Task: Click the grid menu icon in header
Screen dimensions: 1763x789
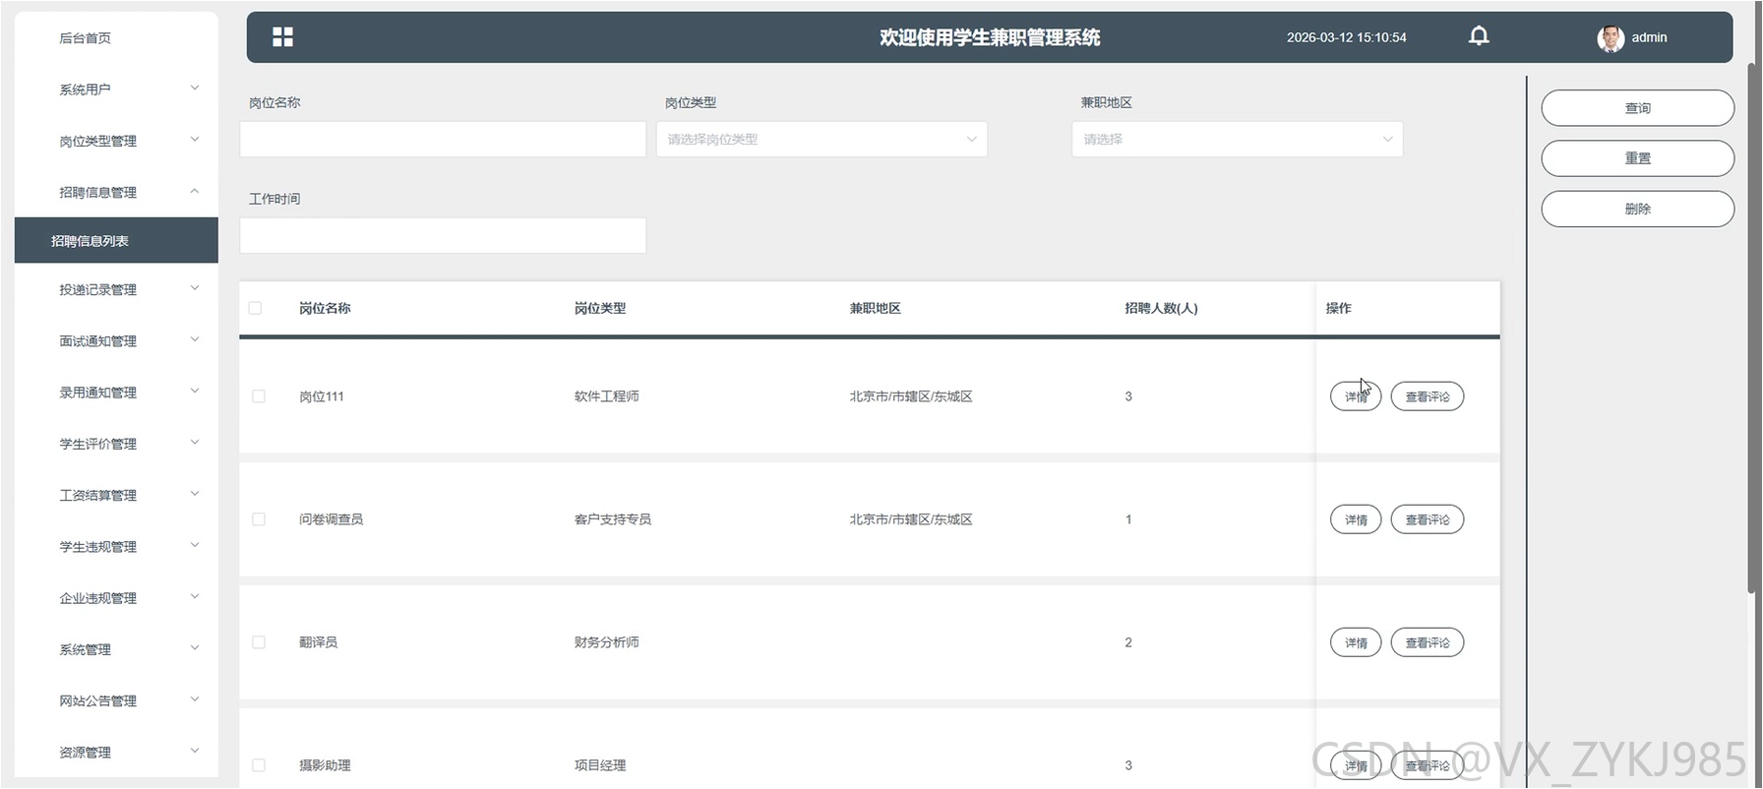Action: tap(282, 37)
